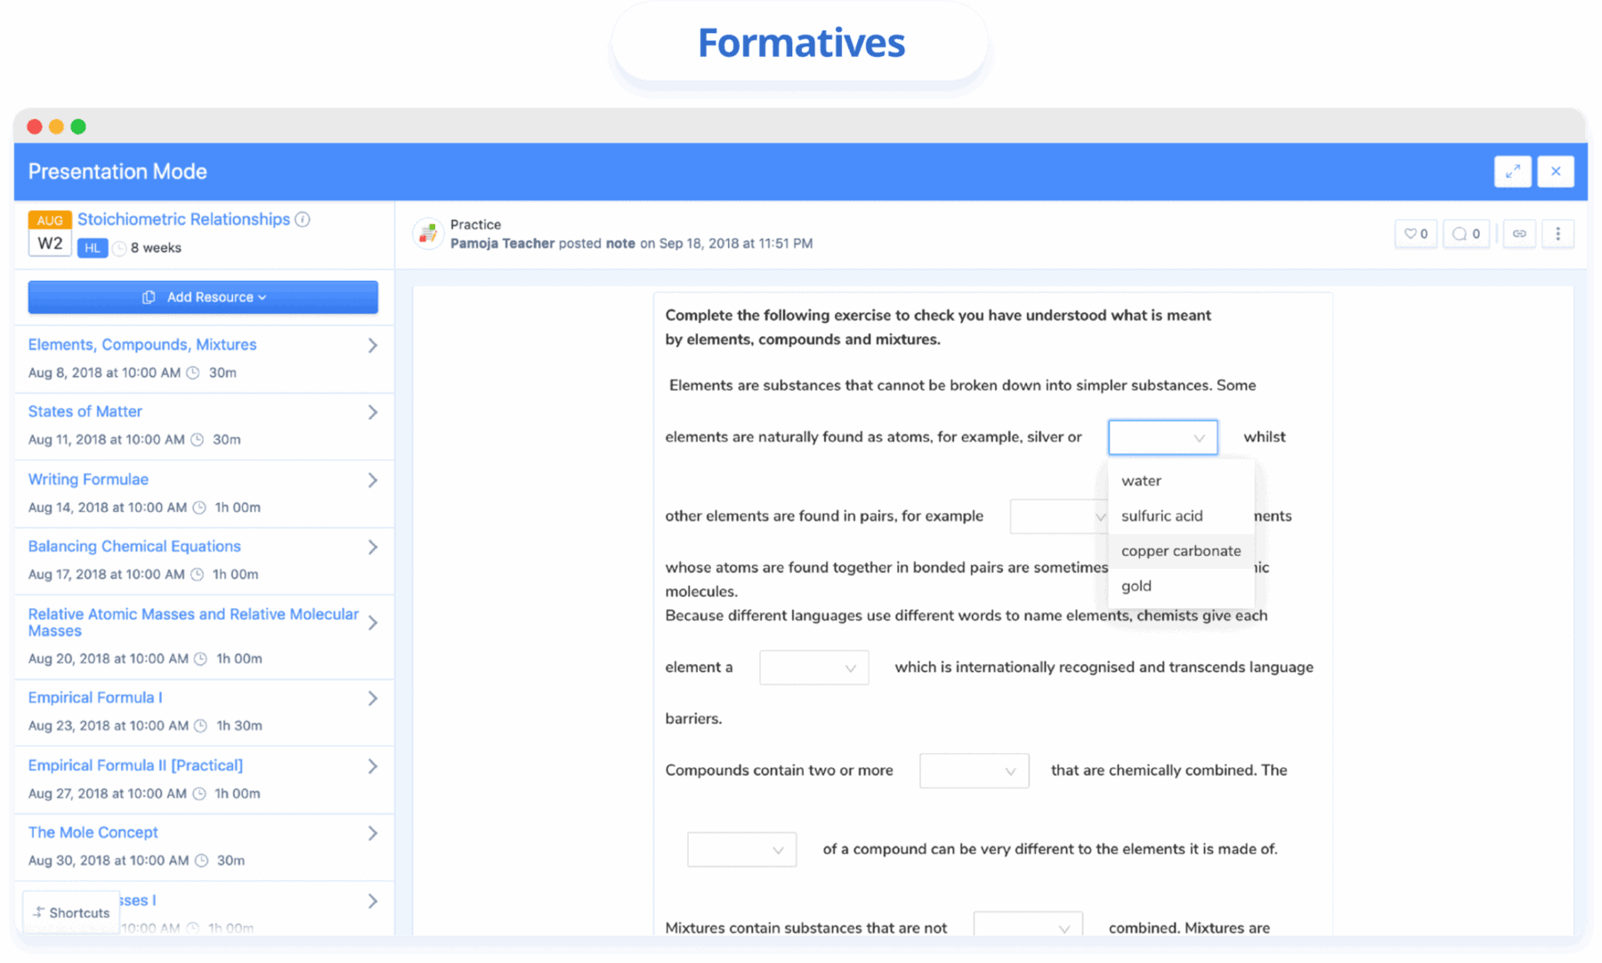The width and height of the screenshot is (1602, 963).
Task: Open the three-dot more options menu
Action: [x=1557, y=234]
